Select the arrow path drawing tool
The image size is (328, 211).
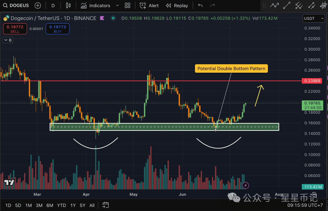click(x=274, y=5)
